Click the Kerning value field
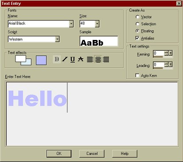 click(159, 53)
